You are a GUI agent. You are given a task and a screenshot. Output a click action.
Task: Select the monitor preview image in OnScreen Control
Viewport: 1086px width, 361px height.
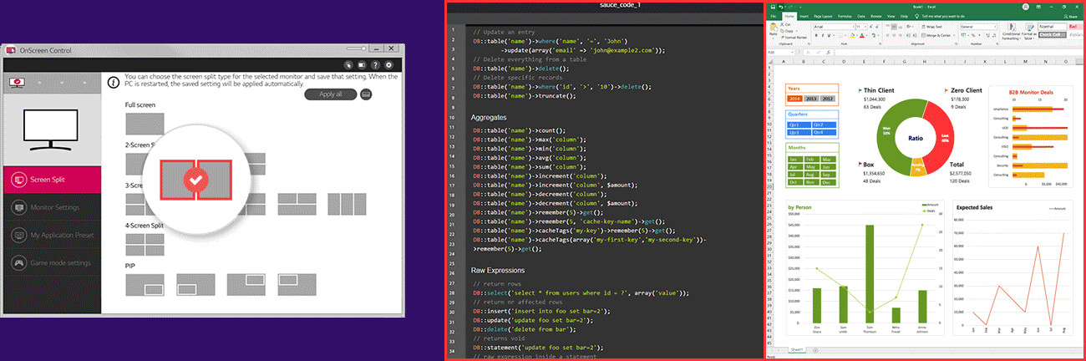coord(51,130)
